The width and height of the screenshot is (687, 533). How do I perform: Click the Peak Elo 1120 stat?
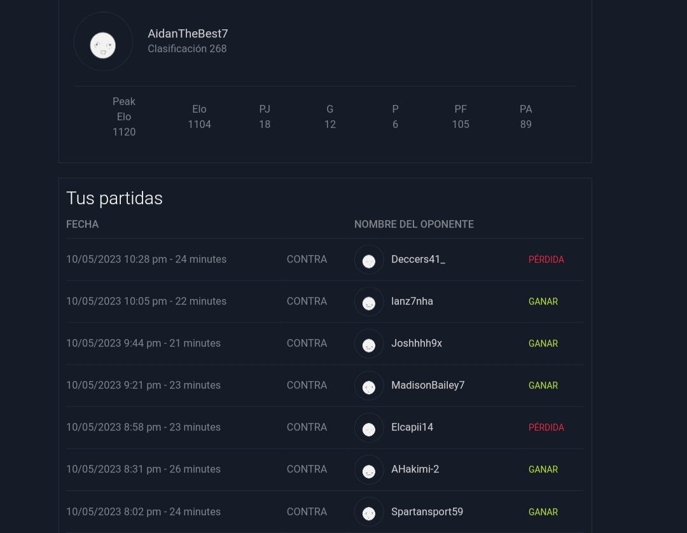tap(124, 116)
